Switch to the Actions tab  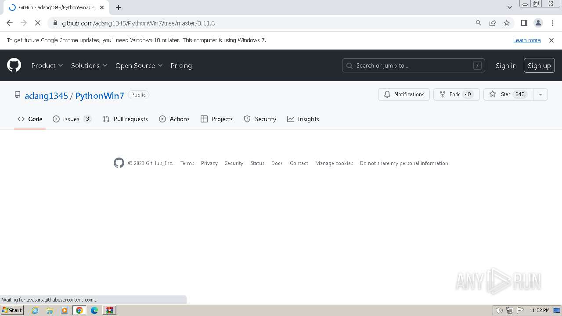174,119
